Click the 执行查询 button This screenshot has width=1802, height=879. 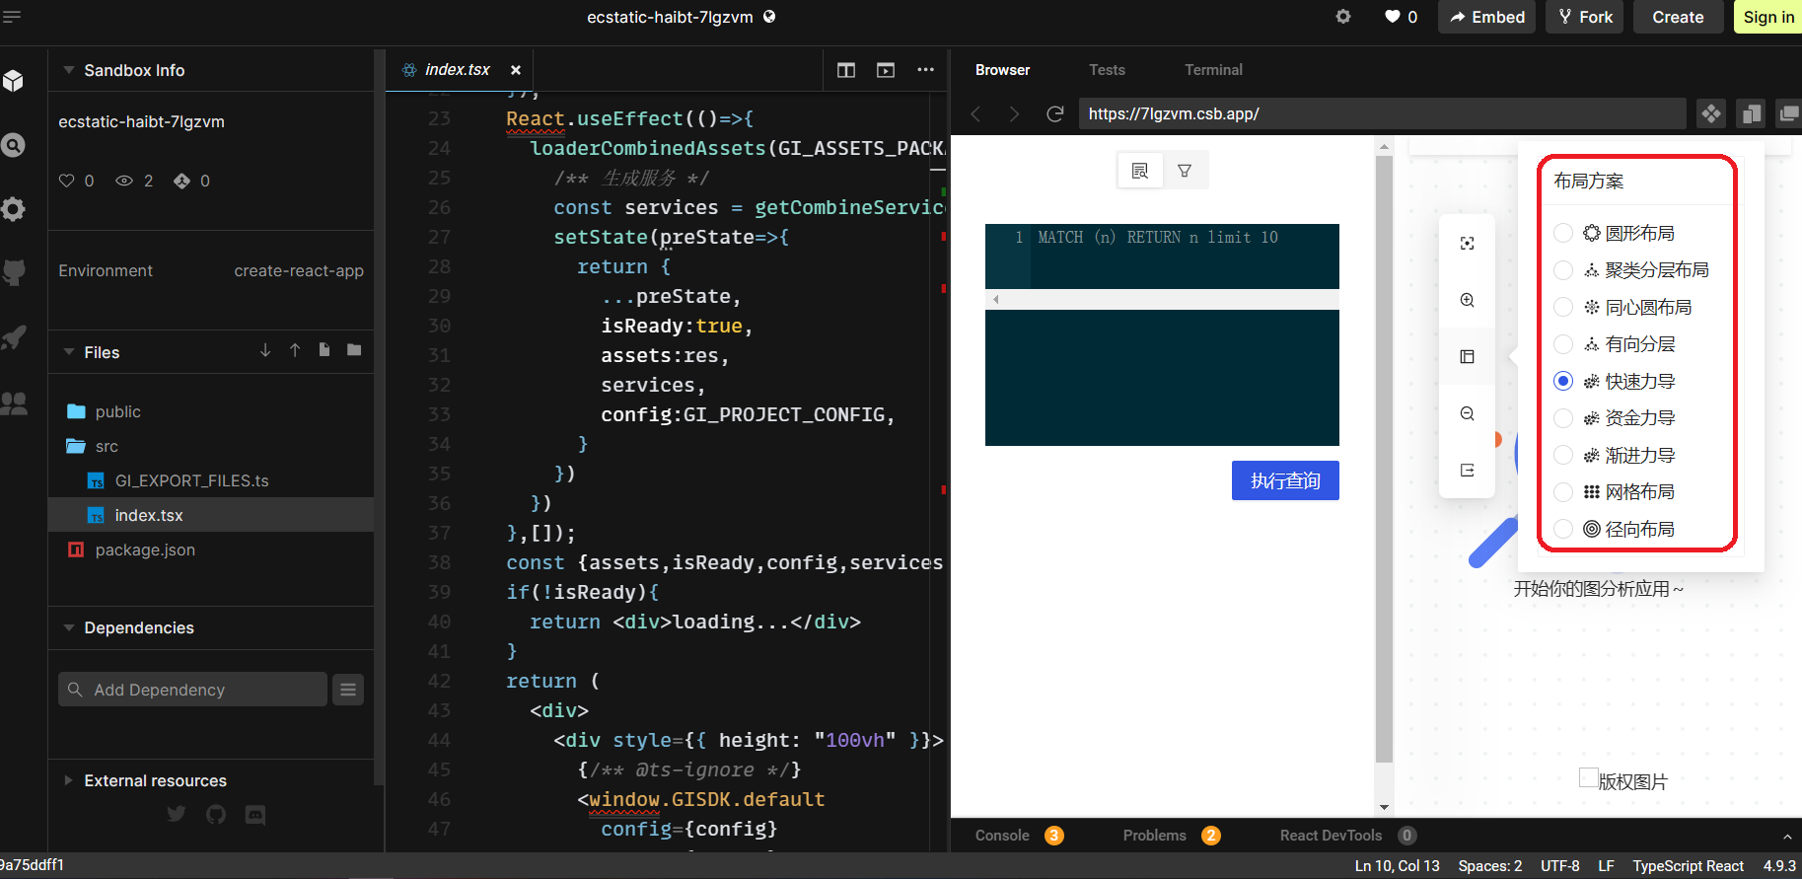click(1284, 480)
